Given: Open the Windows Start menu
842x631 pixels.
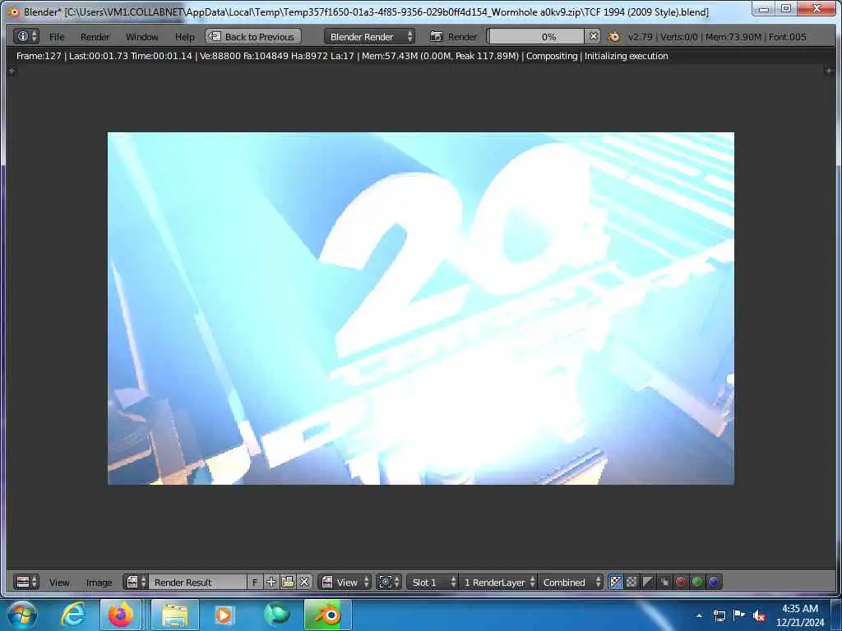Looking at the screenshot, I should tap(21, 615).
